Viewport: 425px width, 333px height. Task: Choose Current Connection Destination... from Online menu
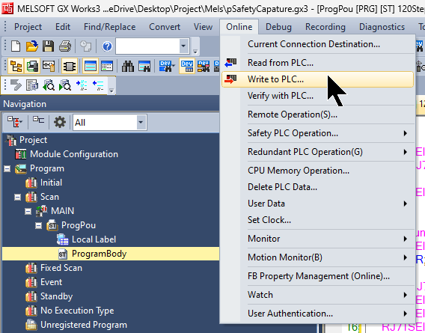click(318, 44)
